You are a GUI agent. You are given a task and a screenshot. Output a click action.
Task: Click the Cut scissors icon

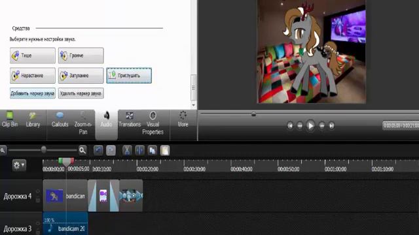coord(127,150)
